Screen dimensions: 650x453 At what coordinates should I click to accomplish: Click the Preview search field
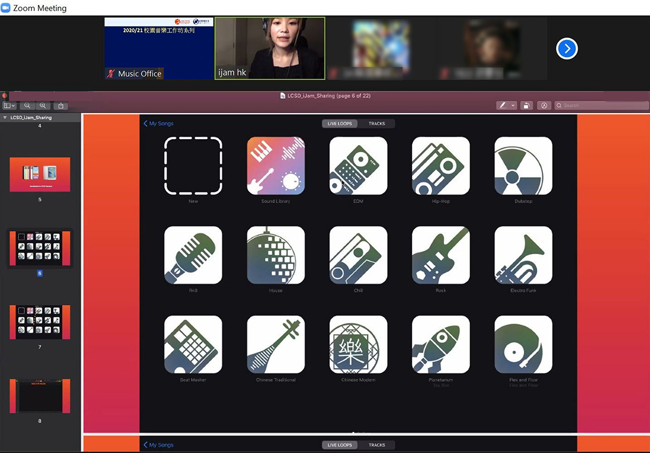coord(601,106)
